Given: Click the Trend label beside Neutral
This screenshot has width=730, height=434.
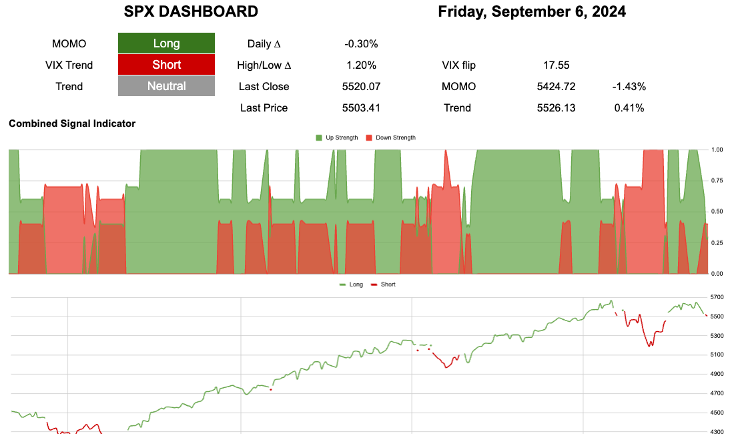Looking at the screenshot, I should (69, 87).
